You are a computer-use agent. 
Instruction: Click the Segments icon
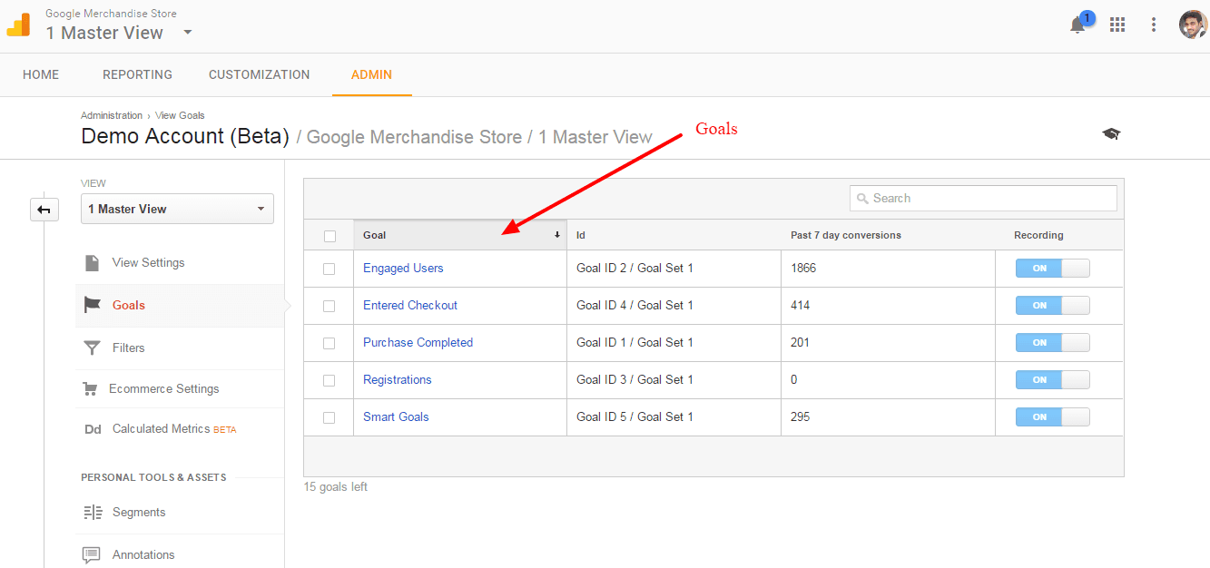pos(93,513)
